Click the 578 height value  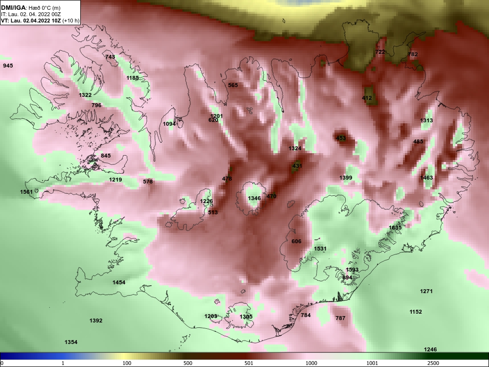148,182
